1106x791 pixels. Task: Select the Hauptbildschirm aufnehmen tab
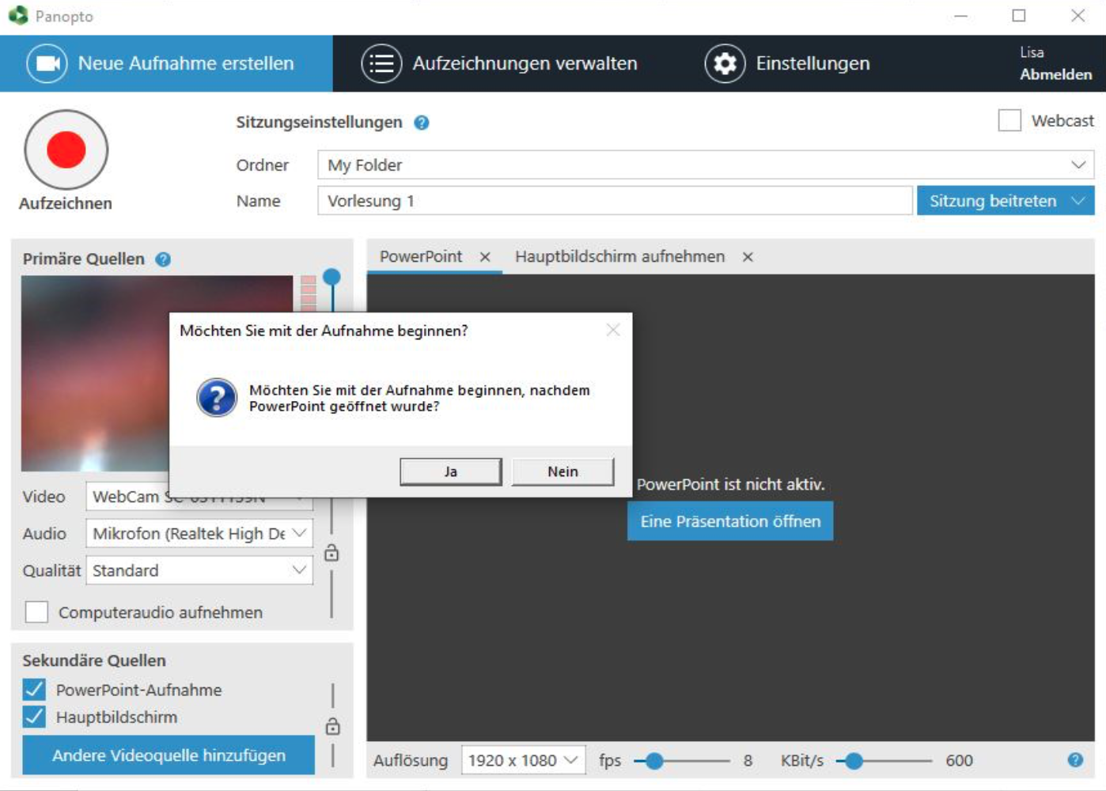[x=619, y=257]
